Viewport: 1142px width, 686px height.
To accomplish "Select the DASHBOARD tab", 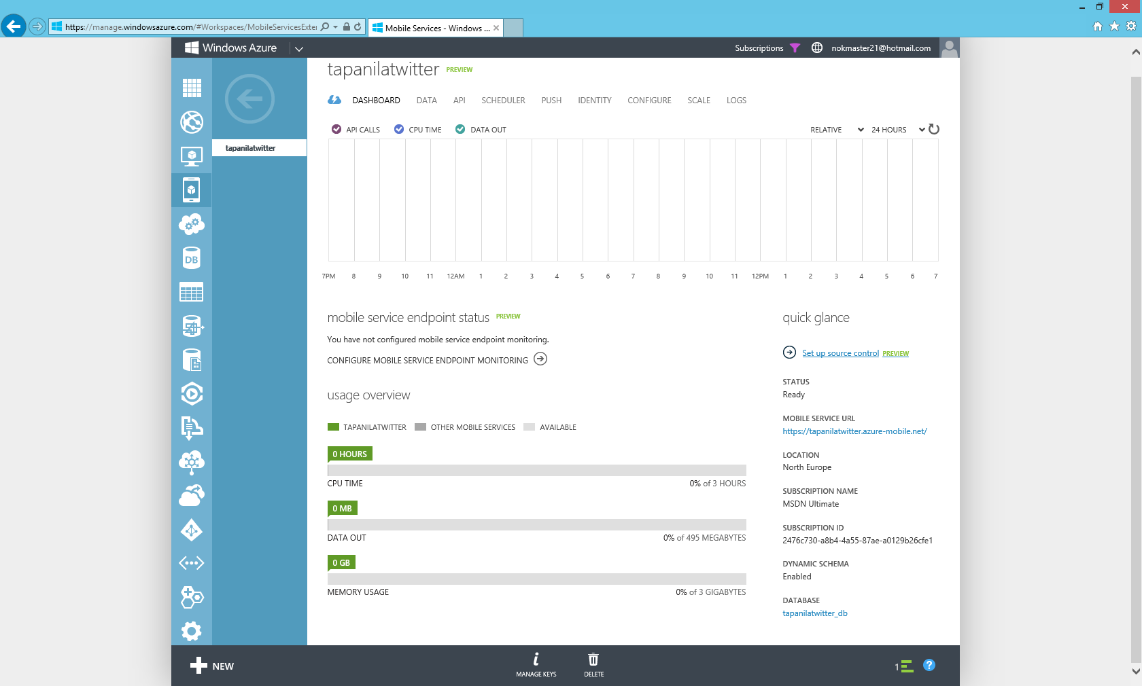I will 376,101.
